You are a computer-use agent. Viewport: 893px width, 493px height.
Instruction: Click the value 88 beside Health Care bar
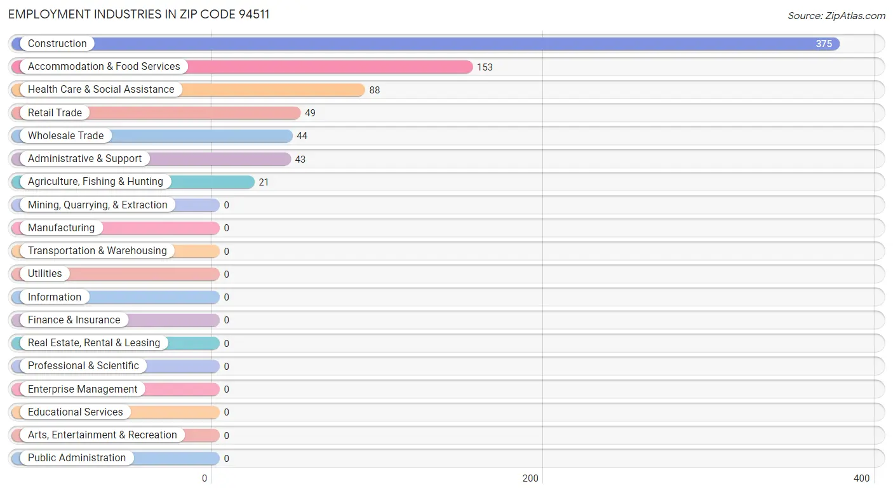[375, 90]
